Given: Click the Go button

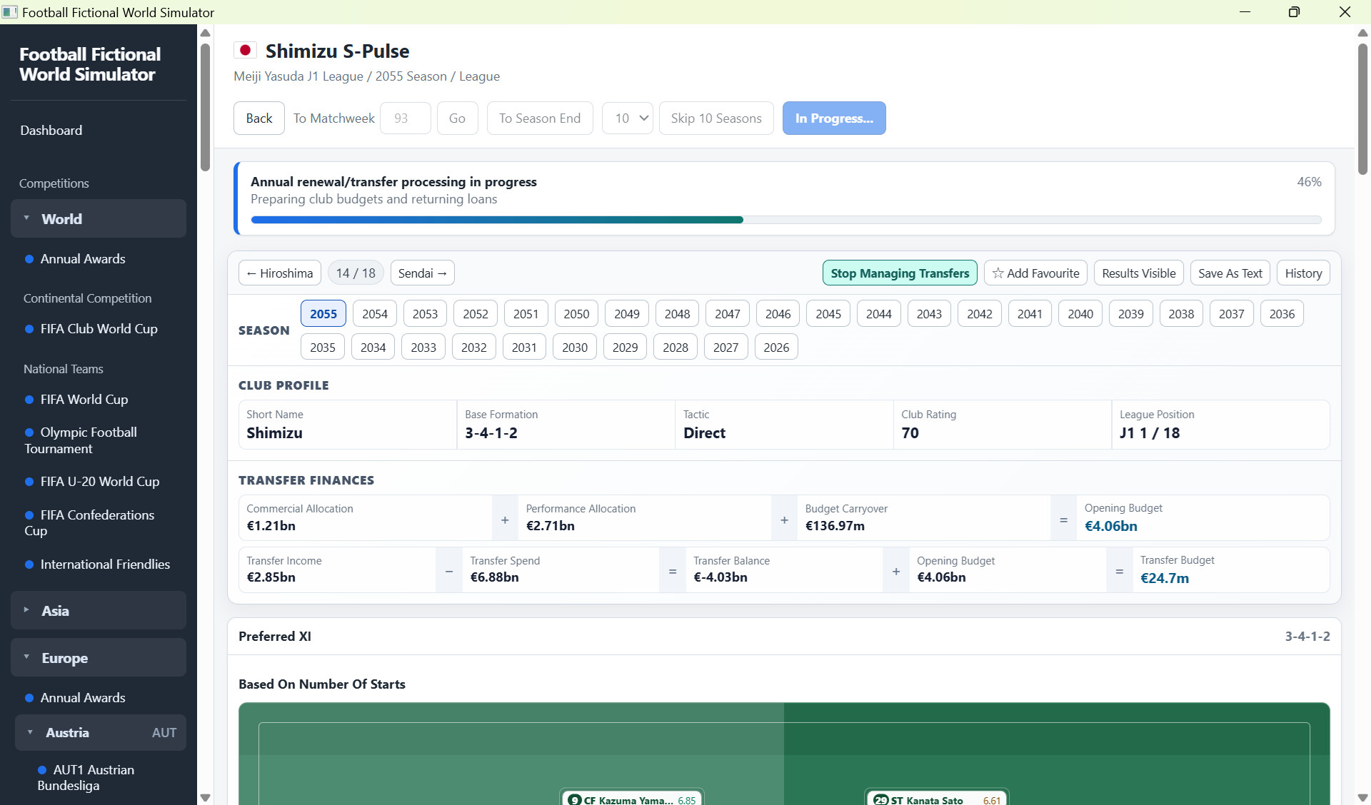Looking at the screenshot, I should click(x=457, y=118).
